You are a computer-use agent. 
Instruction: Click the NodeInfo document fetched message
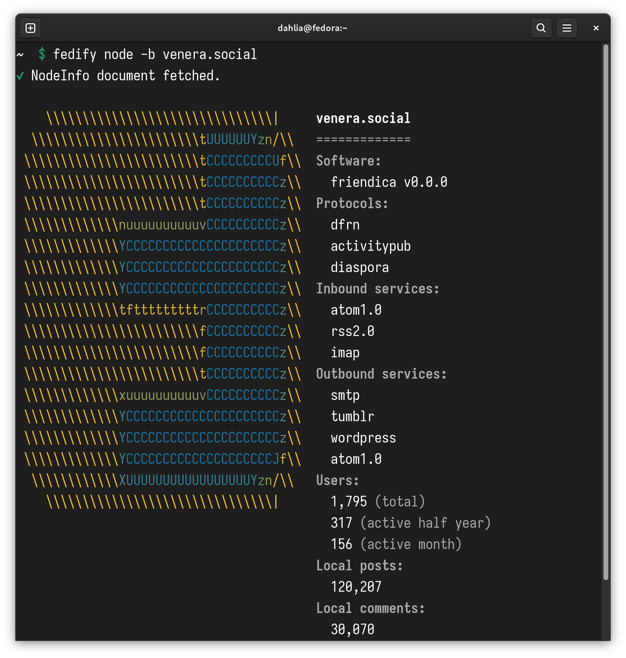tap(125, 76)
